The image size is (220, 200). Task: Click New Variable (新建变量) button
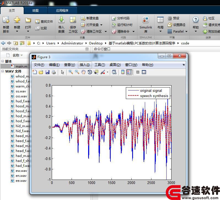(x=90, y=18)
